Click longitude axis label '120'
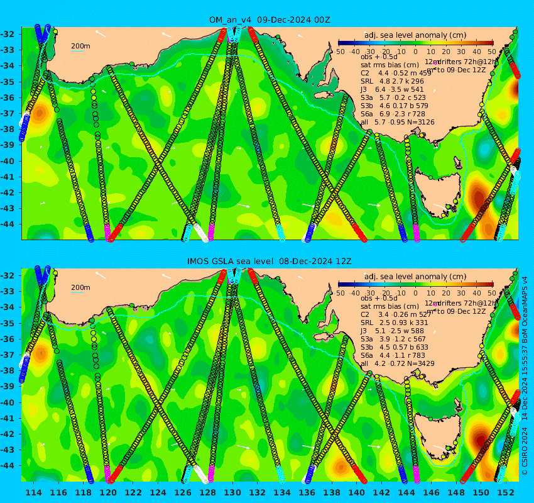534x503 pixels. pyautogui.click(x=108, y=492)
